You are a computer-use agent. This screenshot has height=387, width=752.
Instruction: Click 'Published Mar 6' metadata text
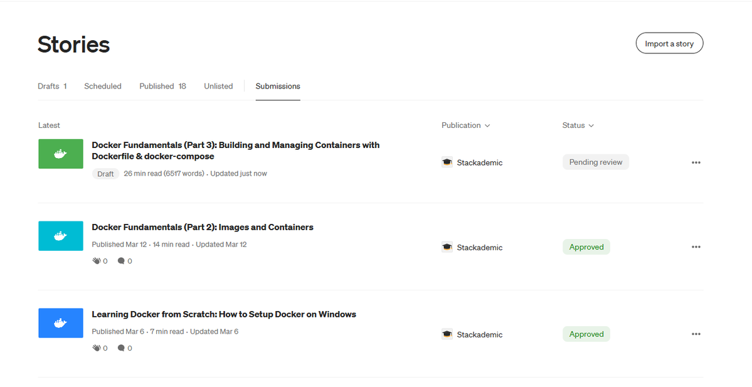click(x=118, y=332)
